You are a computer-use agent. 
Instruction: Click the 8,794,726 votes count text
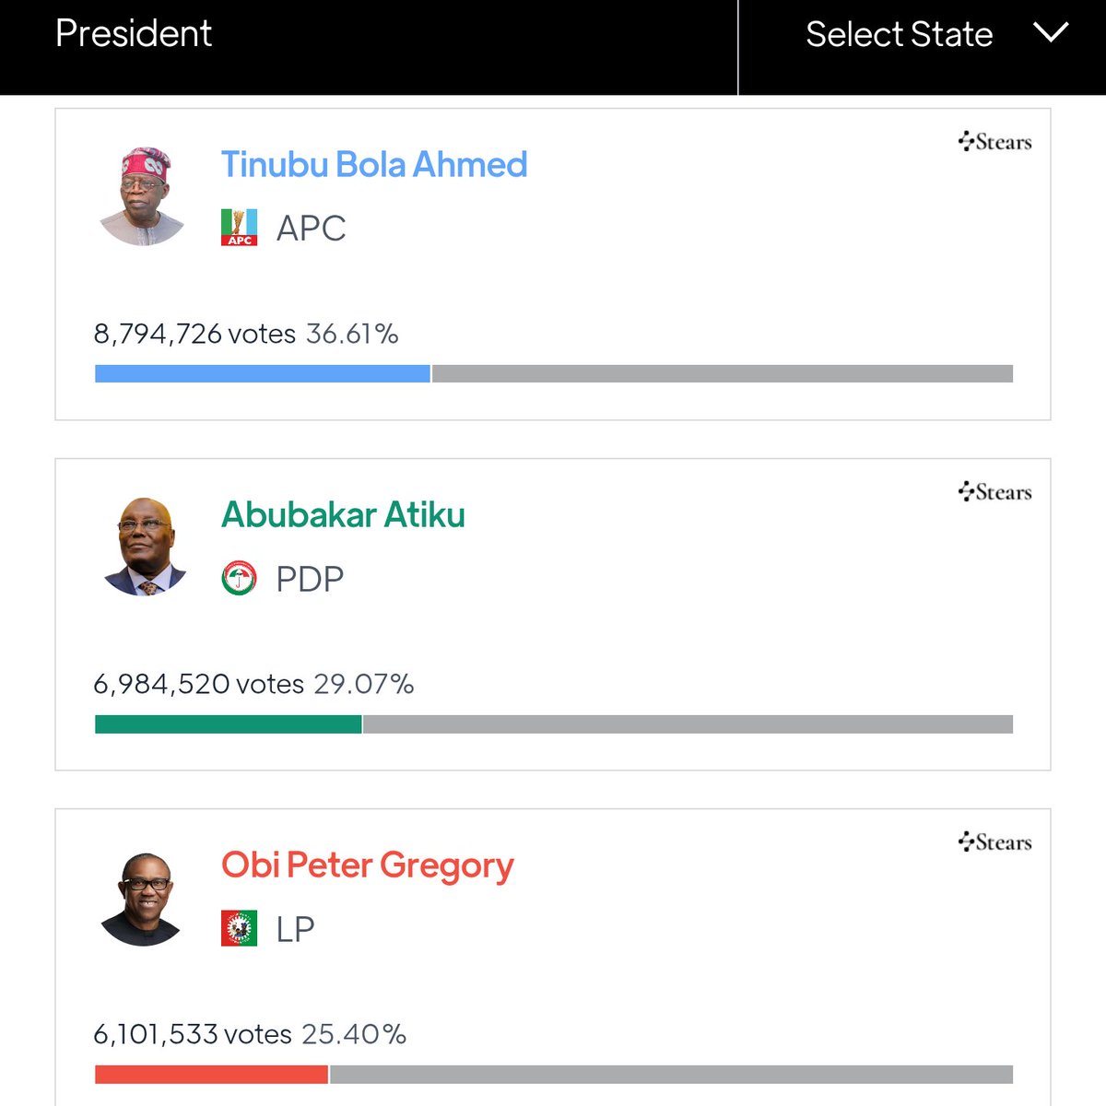coord(194,334)
